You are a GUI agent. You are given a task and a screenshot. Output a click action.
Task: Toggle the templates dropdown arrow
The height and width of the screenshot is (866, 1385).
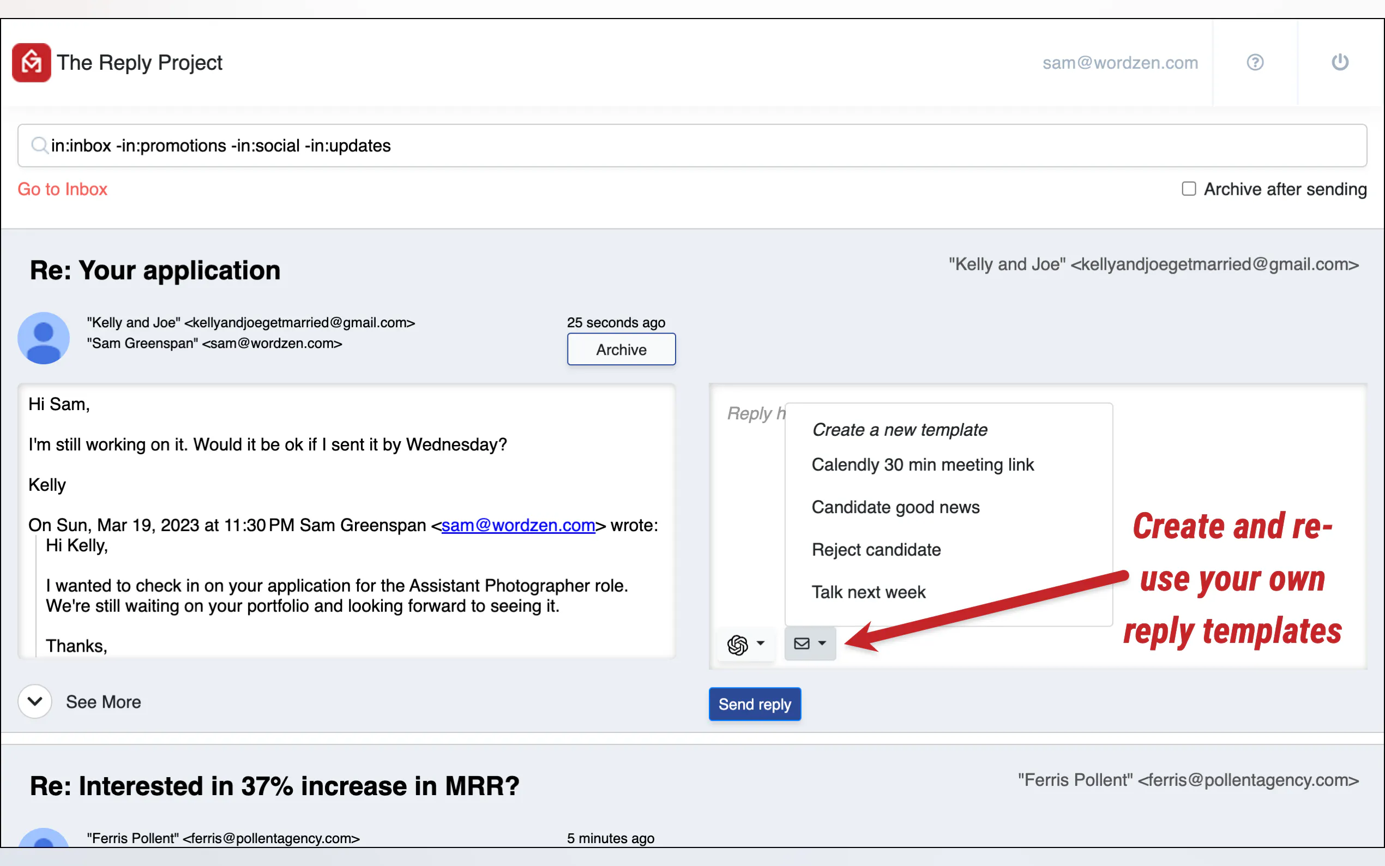[x=822, y=643]
